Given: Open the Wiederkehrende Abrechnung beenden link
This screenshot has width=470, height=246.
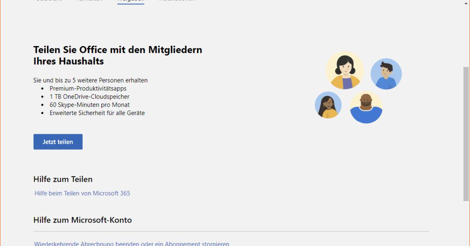Looking at the screenshot, I should 132,243.
